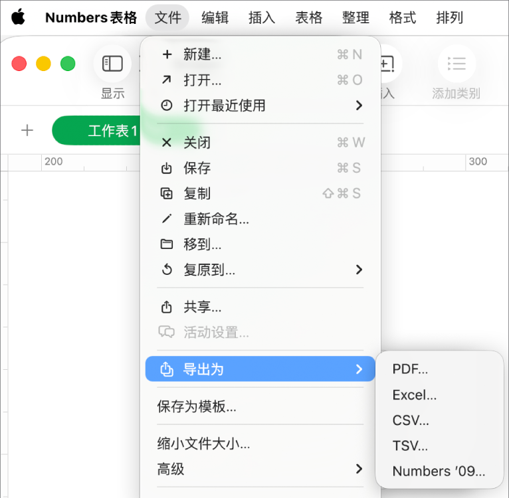Click the export icon beside 导出为
509x498 pixels.
point(167,369)
